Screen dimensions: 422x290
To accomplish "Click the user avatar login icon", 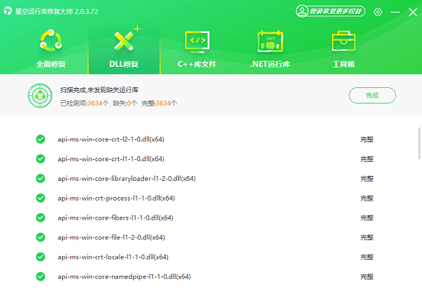I will pyautogui.click(x=302, y=11).
